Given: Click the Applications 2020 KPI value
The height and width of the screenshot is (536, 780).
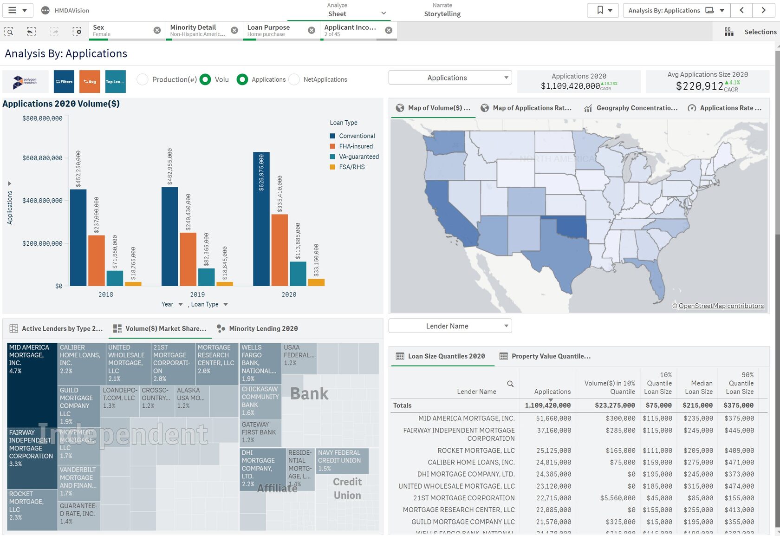Looking at the screenshot, I should (x=570, y=86).
